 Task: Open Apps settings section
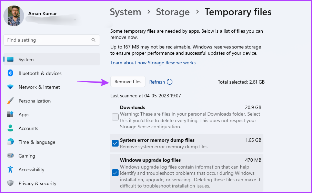pyautogui.click(x=52, y=114)
